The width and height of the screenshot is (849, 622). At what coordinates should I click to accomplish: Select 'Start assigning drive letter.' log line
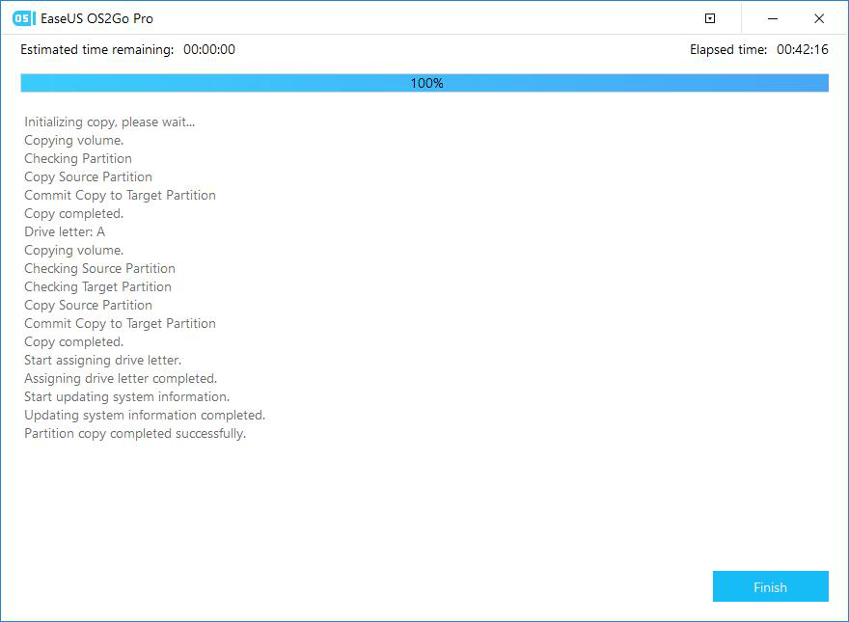click(x=102, y=361)
